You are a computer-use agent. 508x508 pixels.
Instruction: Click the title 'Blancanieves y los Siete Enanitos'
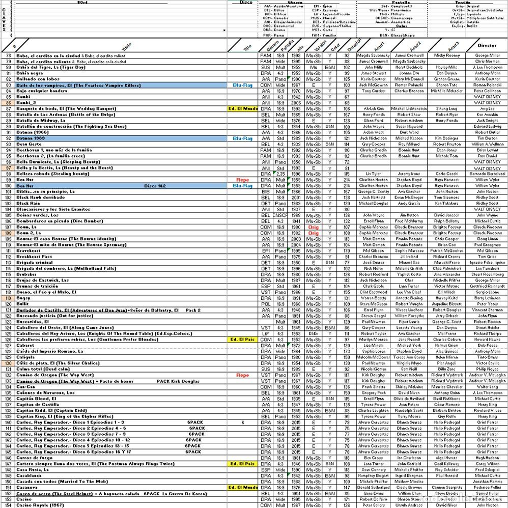(x=53, y=209)
